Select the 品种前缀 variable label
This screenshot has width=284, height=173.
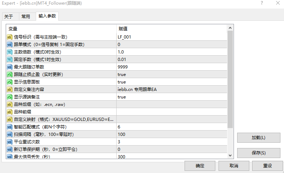click(23, 112)
